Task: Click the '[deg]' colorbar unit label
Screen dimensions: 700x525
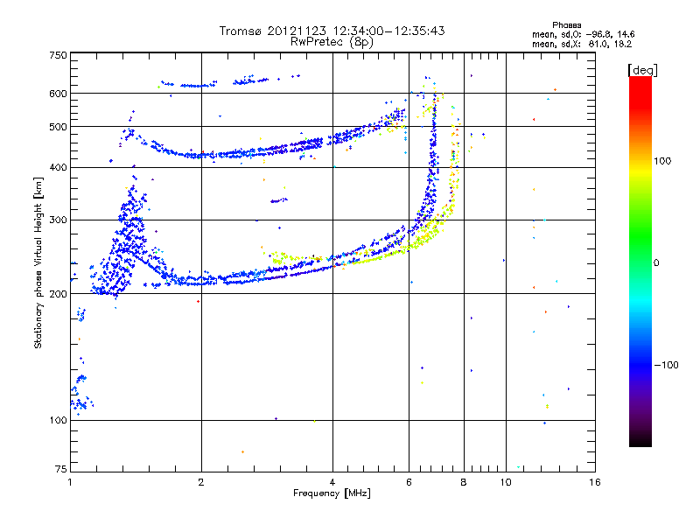Action: click(x=642, y=71)
